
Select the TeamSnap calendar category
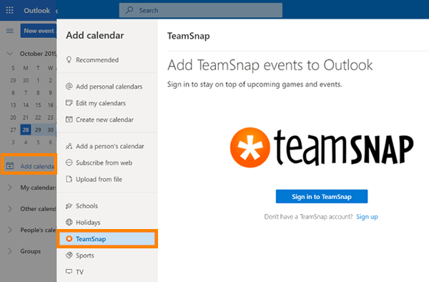[x=107, y=239]
